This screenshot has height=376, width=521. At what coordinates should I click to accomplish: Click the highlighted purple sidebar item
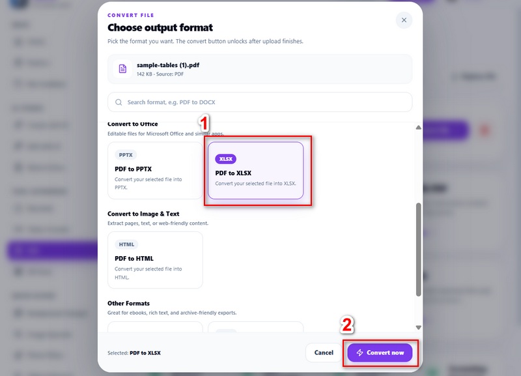(x=52, y=250)
